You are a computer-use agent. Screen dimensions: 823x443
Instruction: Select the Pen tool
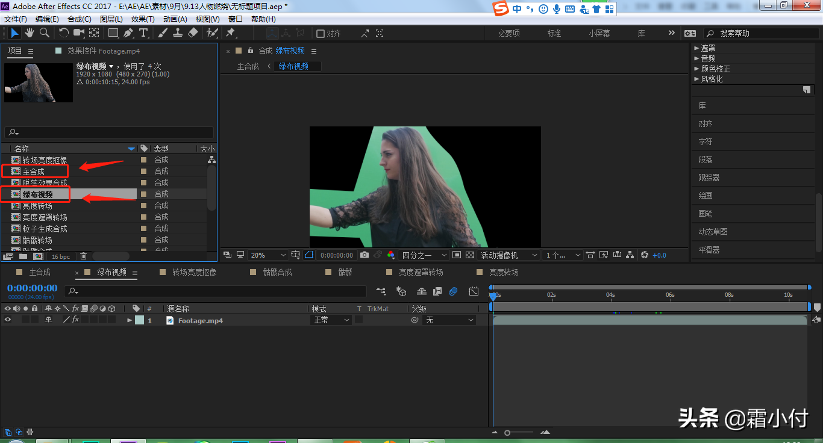pos(128,33)
